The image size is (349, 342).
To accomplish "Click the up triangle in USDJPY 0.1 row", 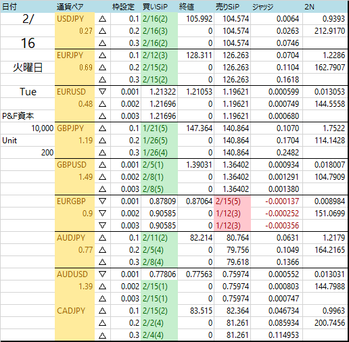I will coord(103,19).
